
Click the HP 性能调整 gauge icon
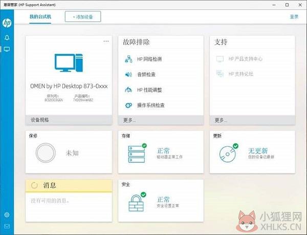tap(128, 90)
